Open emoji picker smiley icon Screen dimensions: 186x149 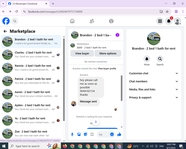(112, 135)
